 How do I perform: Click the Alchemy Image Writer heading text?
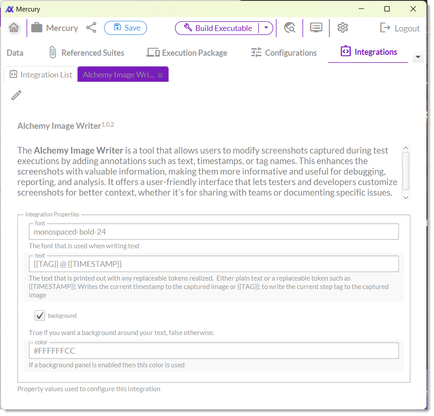point(59,126)
